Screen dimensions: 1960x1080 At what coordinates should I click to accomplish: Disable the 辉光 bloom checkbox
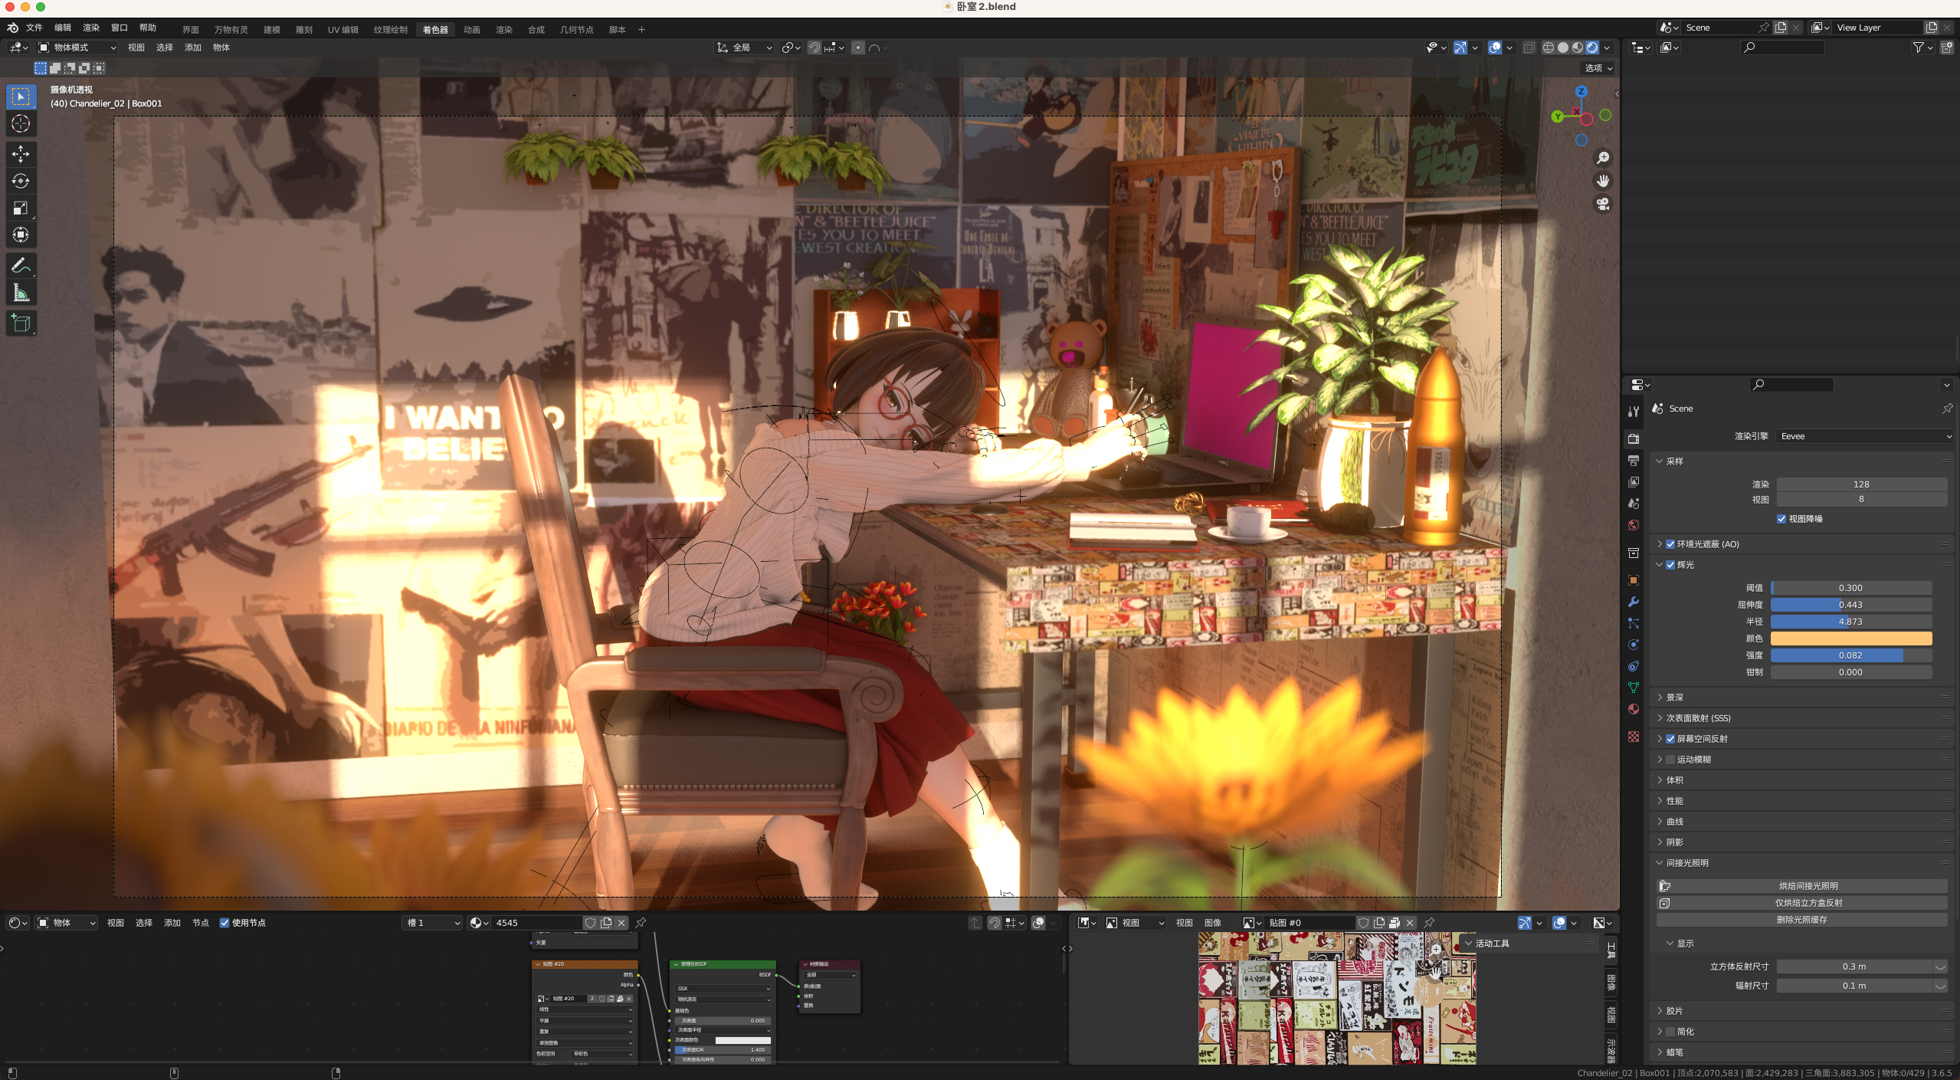1670,565
